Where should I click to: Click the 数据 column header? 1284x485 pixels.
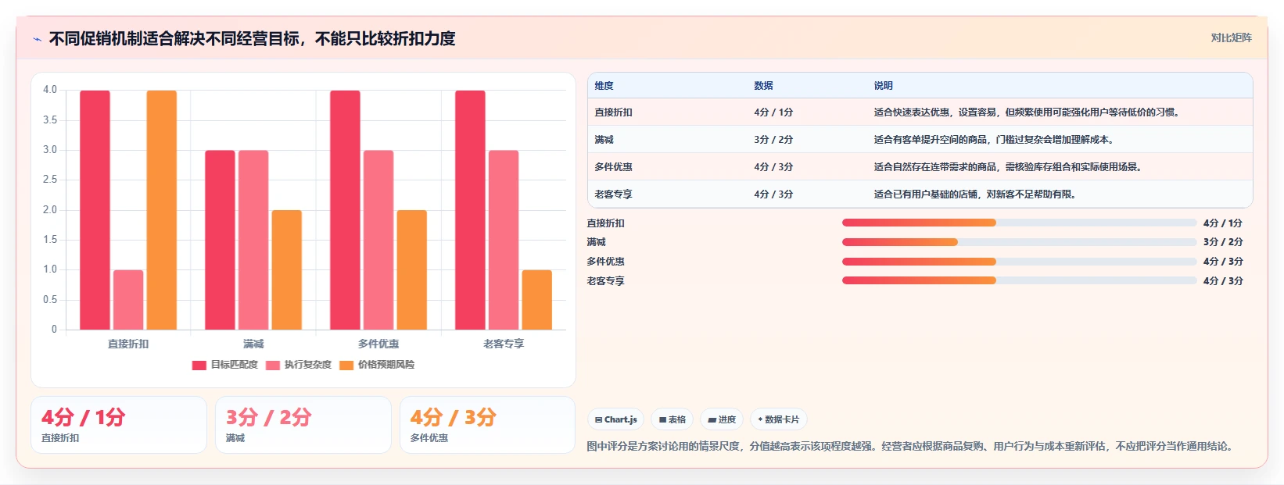tap(763, 86)
